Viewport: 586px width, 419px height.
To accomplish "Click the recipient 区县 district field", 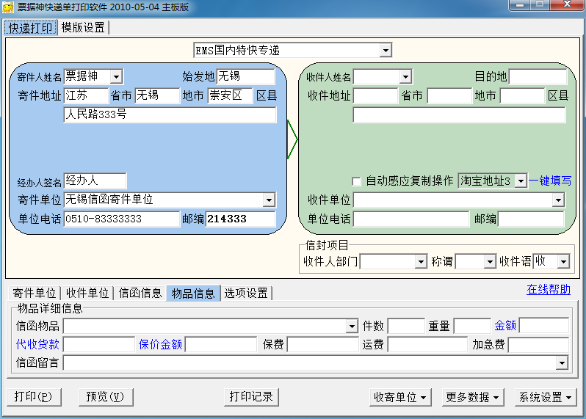I will tap(522, 96).
